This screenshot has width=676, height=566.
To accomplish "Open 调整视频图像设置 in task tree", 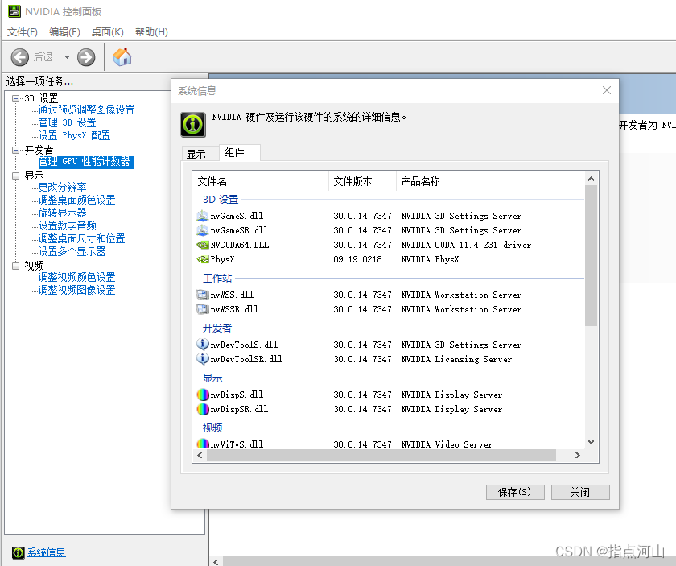I will coord(76,290).
